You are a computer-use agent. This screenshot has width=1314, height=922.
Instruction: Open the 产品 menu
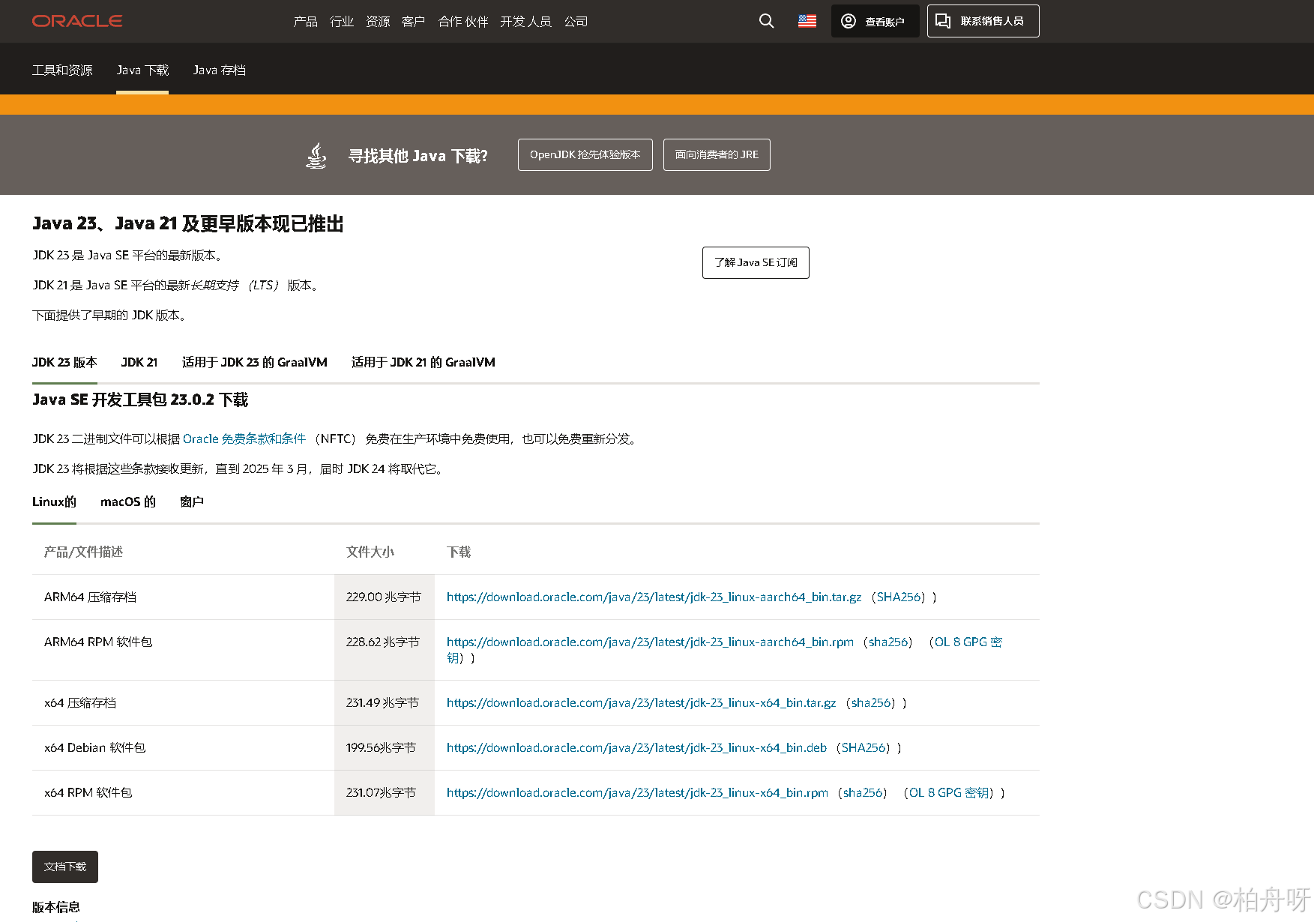pos(305,22)
